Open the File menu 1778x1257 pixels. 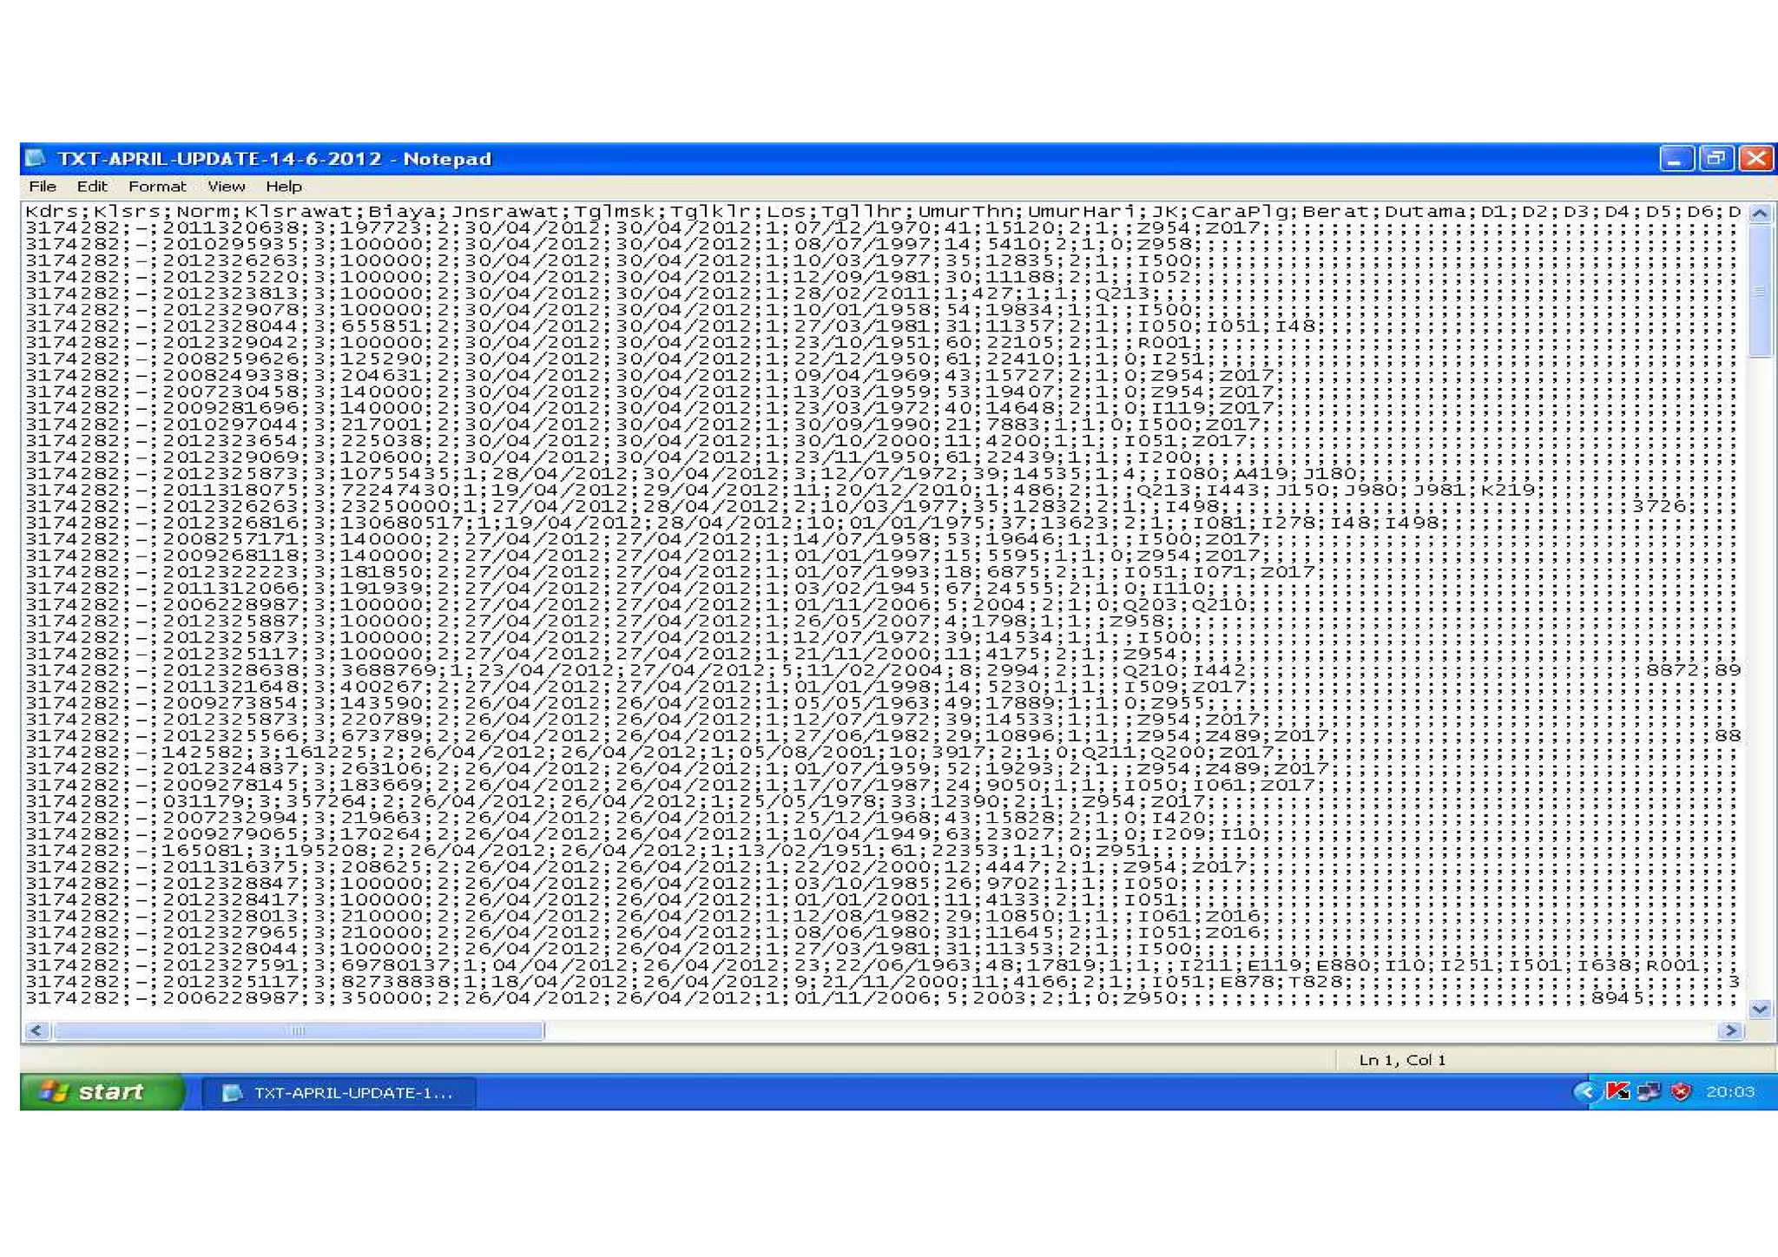pos(42,186)
